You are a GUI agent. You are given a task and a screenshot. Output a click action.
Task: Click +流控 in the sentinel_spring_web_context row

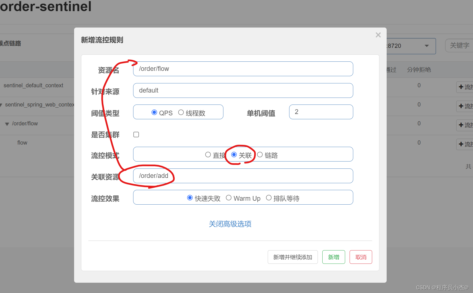point(465,106)
